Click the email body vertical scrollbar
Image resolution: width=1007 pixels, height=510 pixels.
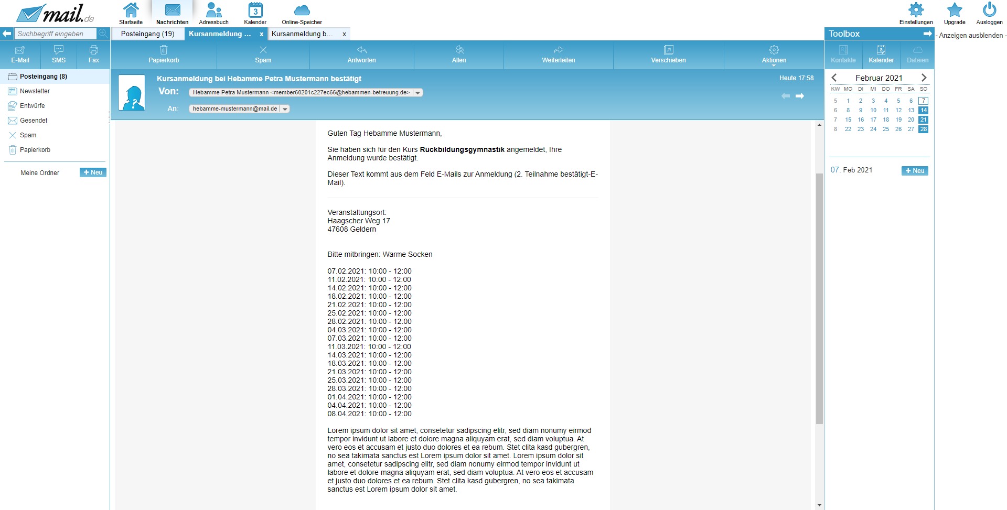tap(819, 299)
